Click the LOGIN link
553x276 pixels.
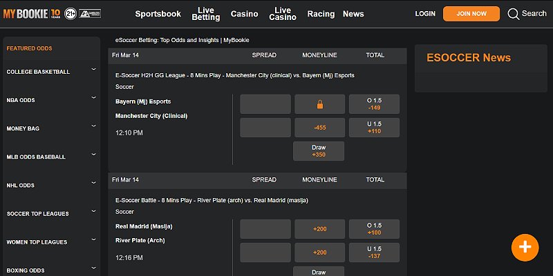coord(425,14)
